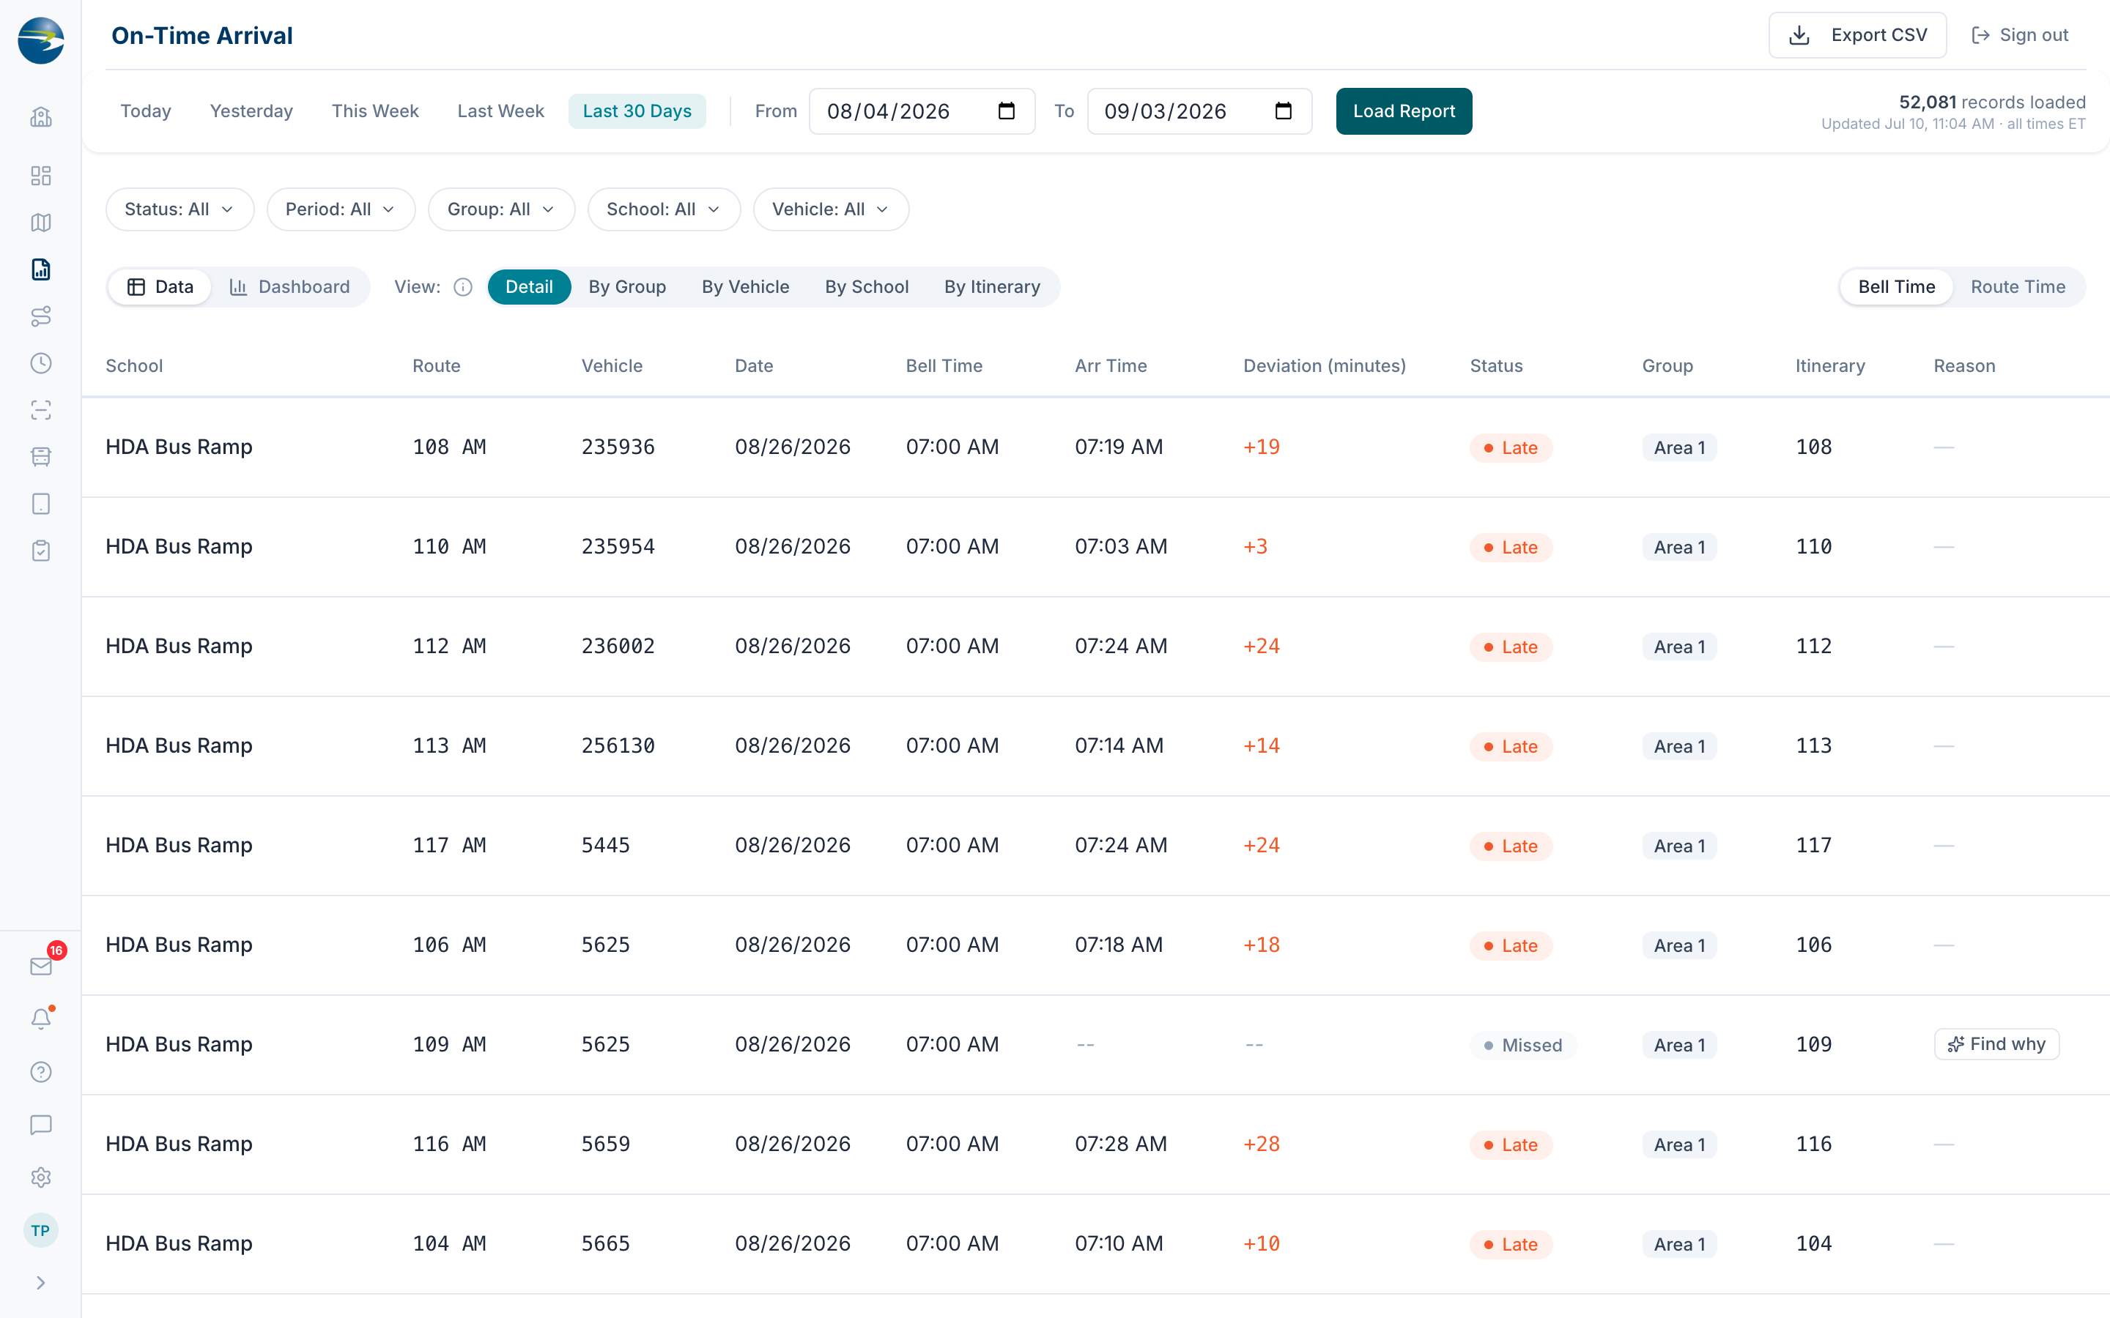
Task: Click Export CSV
Action: pos(1857,35)
